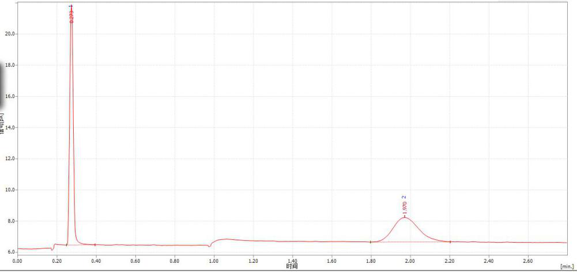Click the 20.0 tick on the signal axis
This screenshot has width=577, height=272.
[9, 34]
